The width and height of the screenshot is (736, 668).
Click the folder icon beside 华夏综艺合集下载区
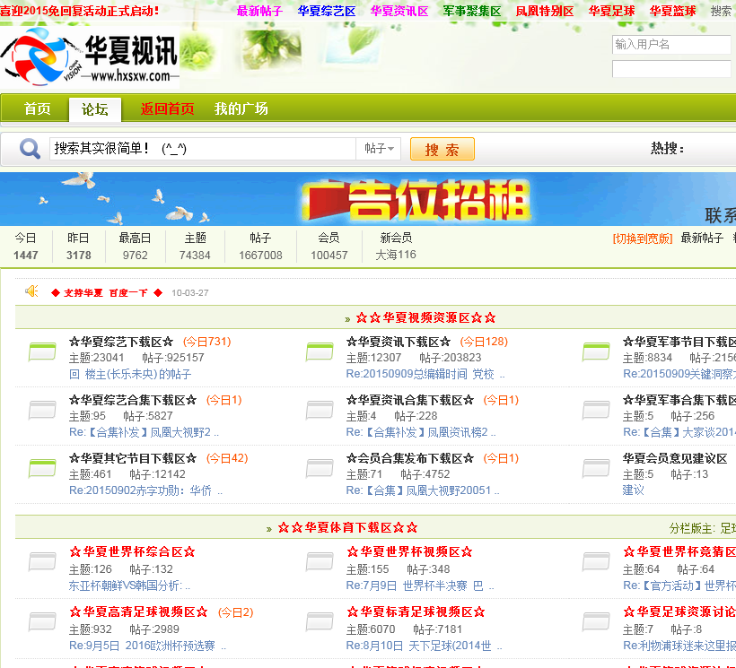tap(42, 410)
